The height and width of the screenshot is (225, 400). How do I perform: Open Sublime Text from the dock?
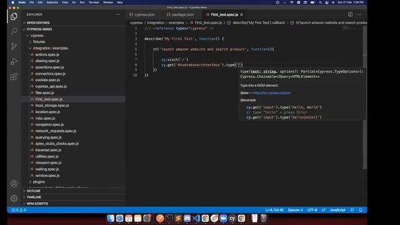(178, 218)
